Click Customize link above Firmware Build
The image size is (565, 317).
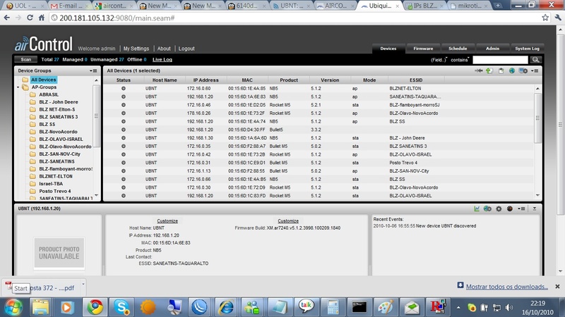[288, 221]
